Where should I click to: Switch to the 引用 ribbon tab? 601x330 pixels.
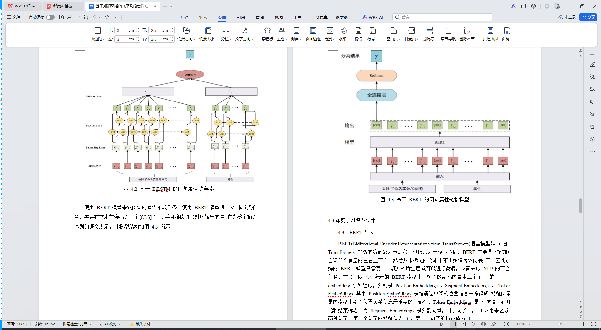pyautogui.click(x=241, y=17)
